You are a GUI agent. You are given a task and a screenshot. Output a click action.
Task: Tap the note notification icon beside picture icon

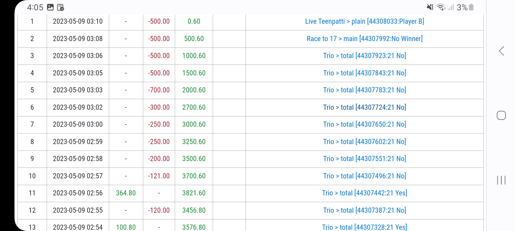pyautogui.click(x=61, y=7)
